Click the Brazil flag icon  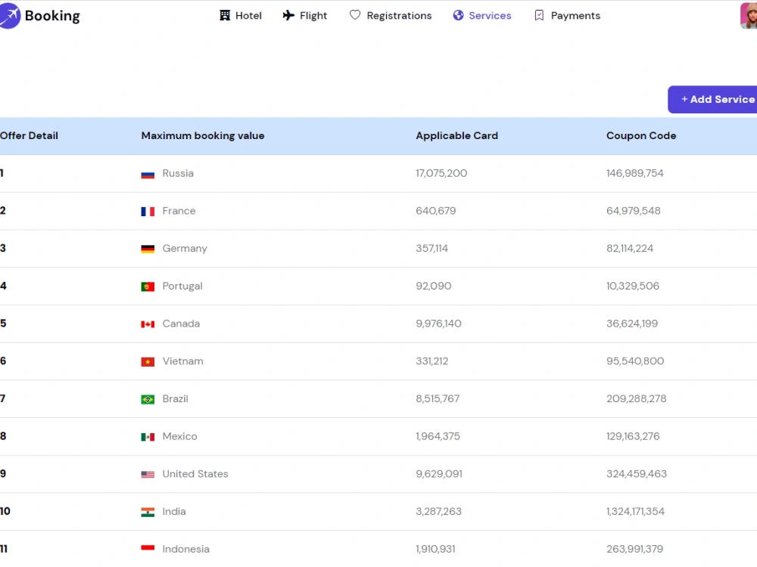pyautogui.click(x=148, y=399)
